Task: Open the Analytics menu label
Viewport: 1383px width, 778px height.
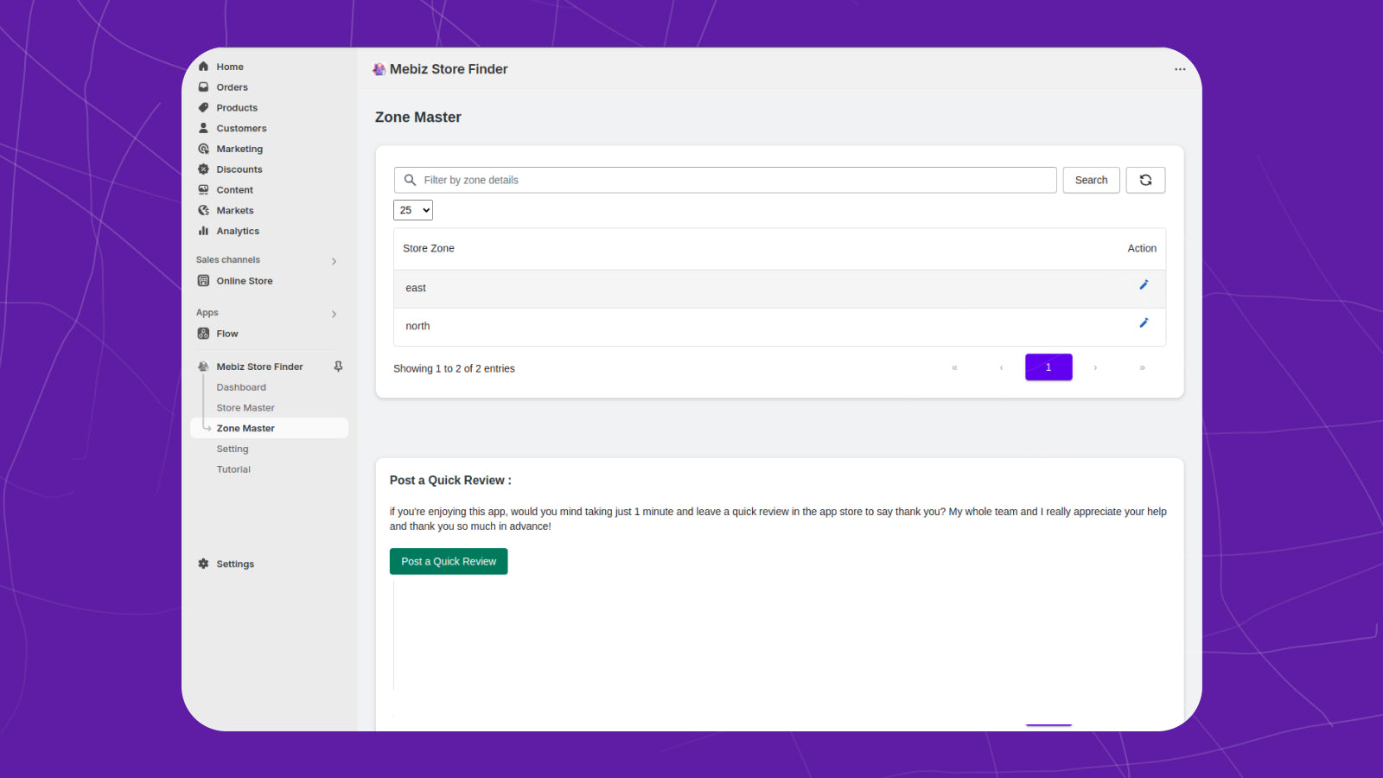Action: 238,231
